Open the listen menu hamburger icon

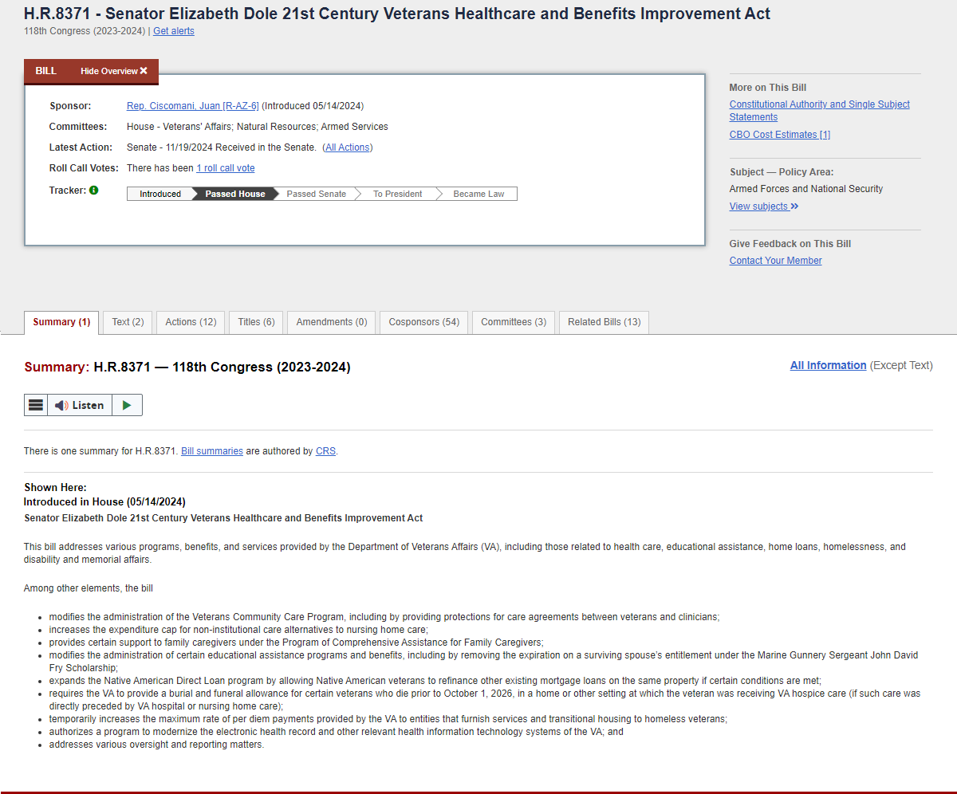tap(36, 405)
